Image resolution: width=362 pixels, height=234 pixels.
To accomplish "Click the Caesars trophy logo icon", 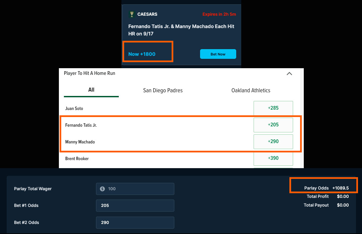I will click(131, 14).
